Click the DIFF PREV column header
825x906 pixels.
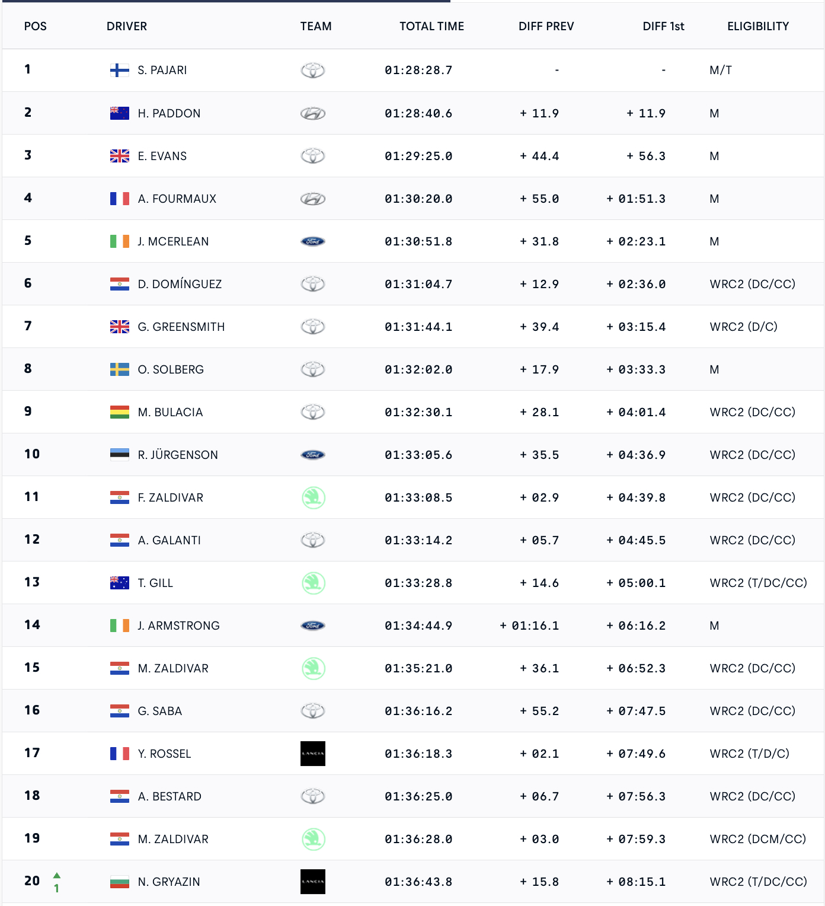pyautogui.click(x=546, y=26)
